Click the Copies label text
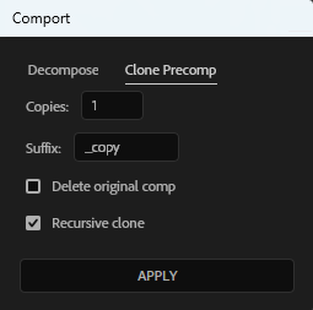The height and width of the screenshot is (310, 313). click(x=47, y=107)
